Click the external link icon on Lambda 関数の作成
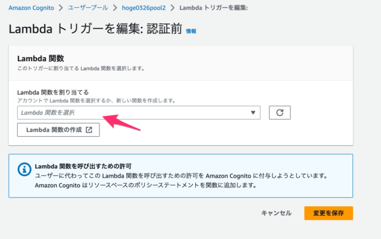The width and height of the screenshot is (381, 239). tap(89, 130)
